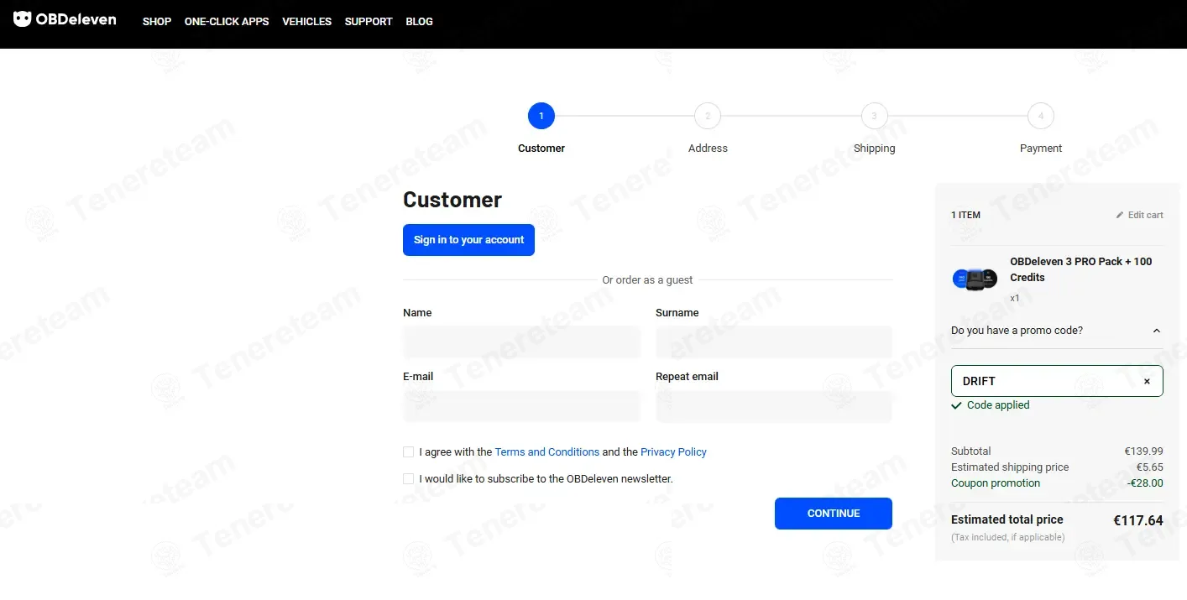1187x600 pixels.
Task: Select step 3 Shipping circle
Action: (874, 116)
